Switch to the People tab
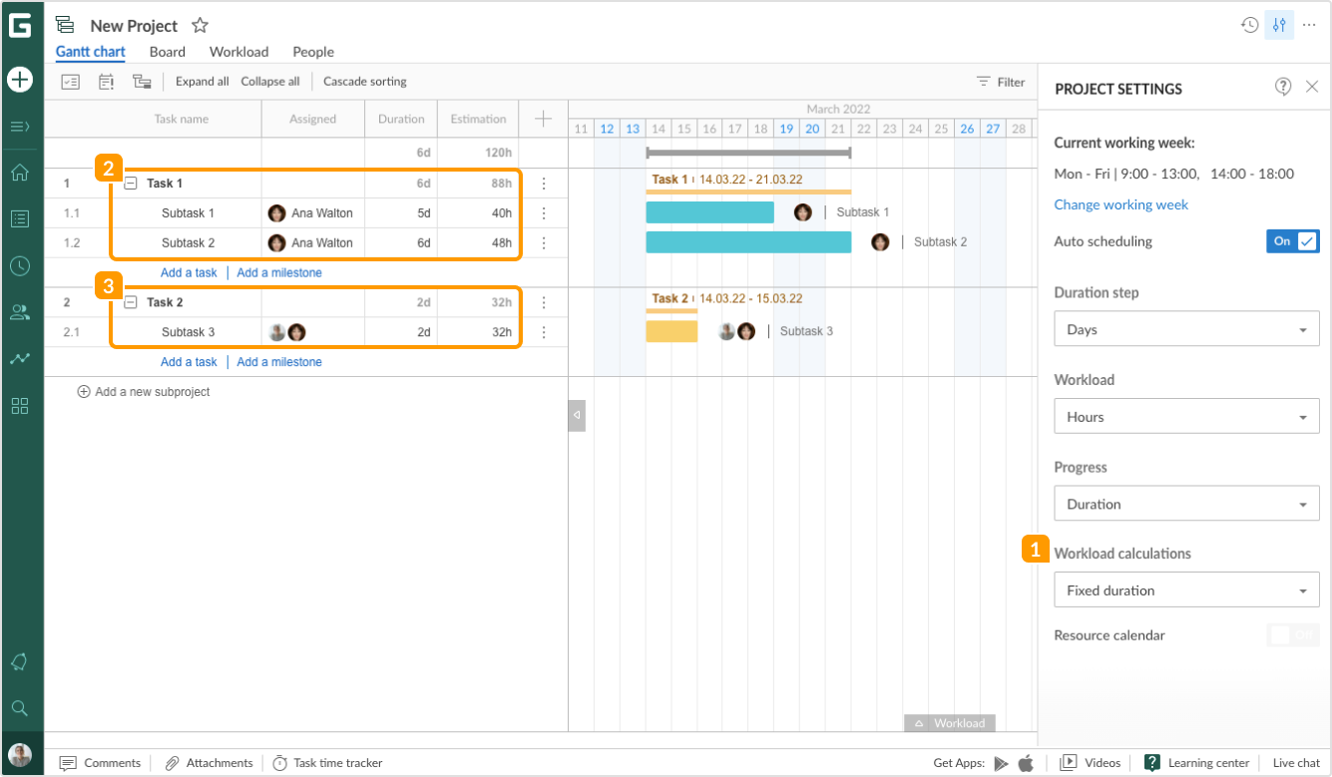The width and height of the screenshot is (1332, 777). coord(313,52)
